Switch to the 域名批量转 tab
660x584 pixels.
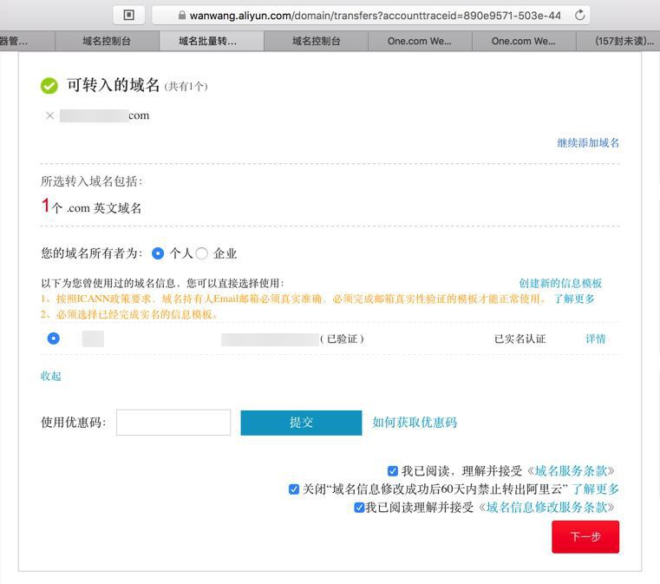coord(208,41)
